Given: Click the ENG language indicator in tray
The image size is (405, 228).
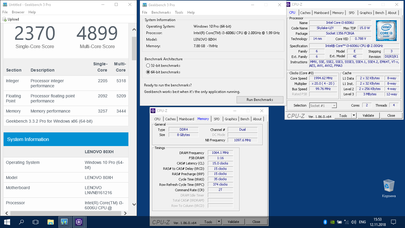Looking at the screenshot, I should (x=362, y=222).
